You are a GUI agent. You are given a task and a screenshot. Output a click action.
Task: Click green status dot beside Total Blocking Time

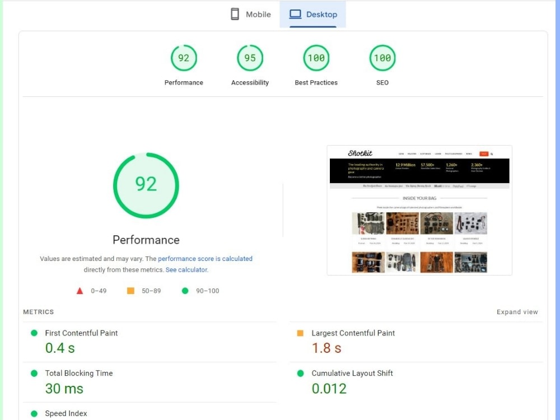[34, 373]
